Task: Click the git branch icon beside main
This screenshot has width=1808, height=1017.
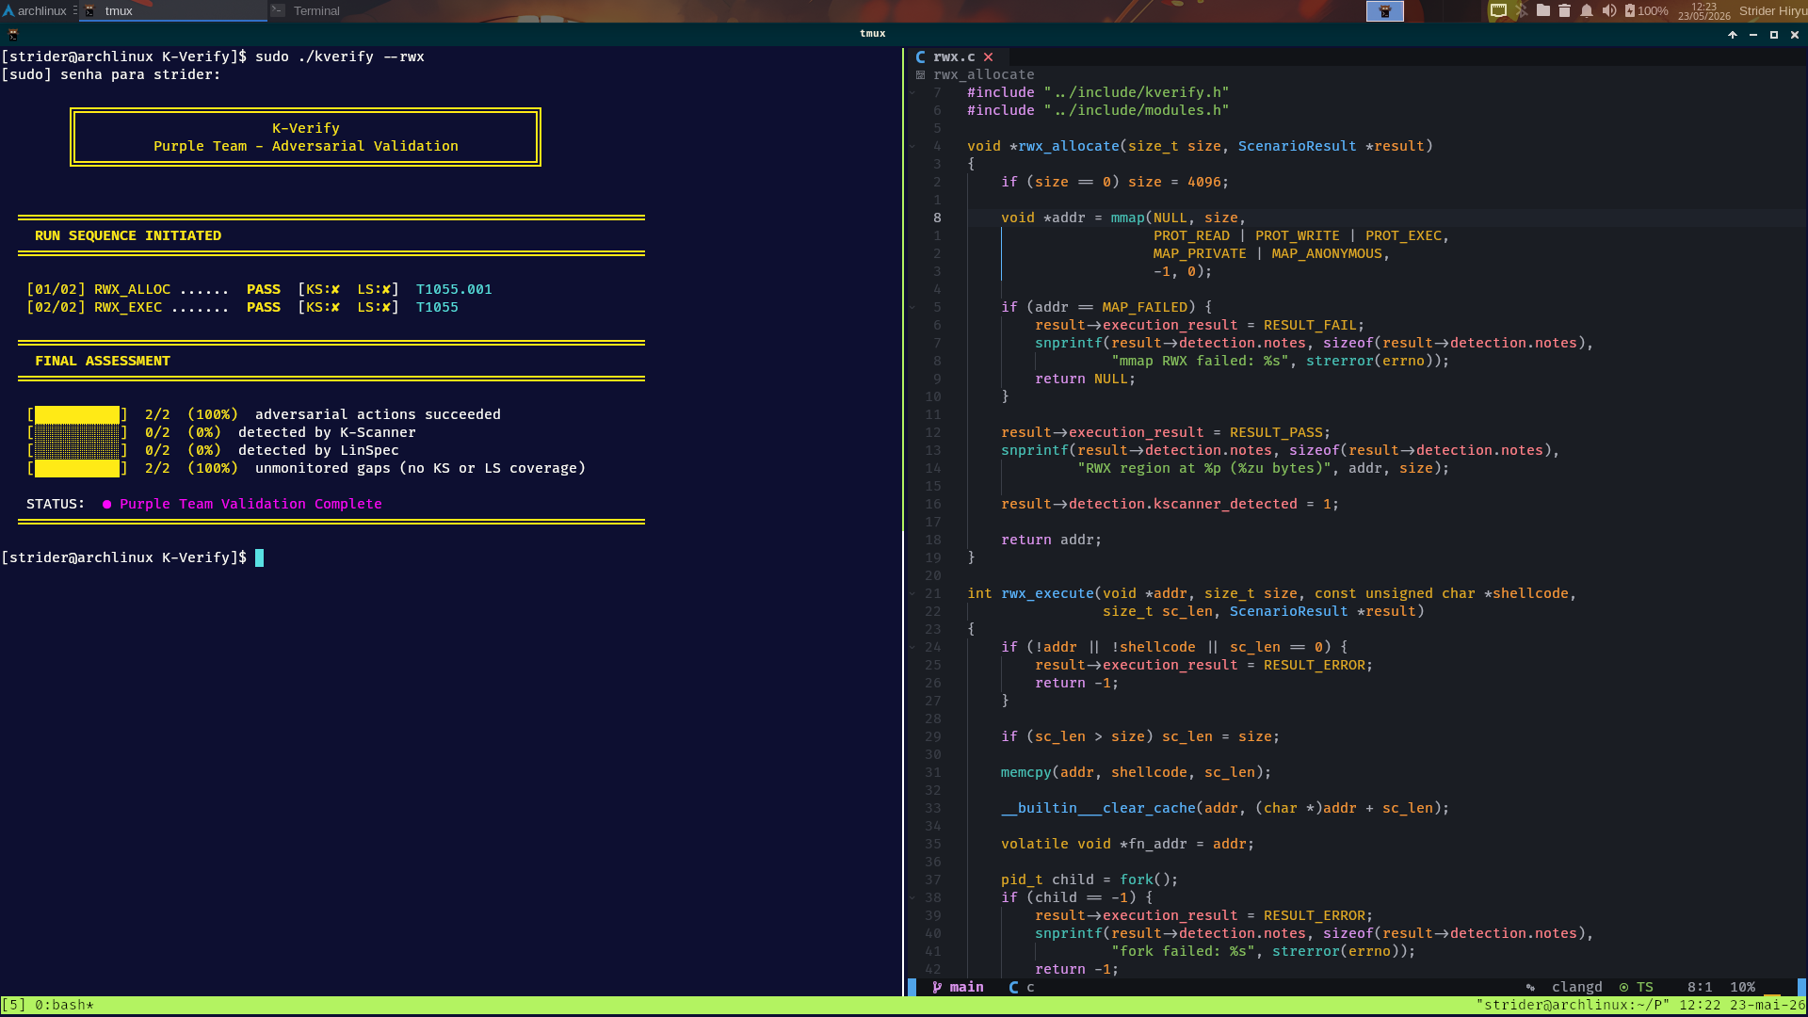Action: coord(937,987)
